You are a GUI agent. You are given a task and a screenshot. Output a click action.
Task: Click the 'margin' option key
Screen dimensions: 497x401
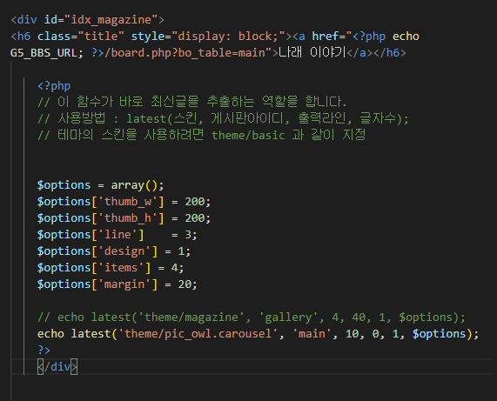point(124,284)
